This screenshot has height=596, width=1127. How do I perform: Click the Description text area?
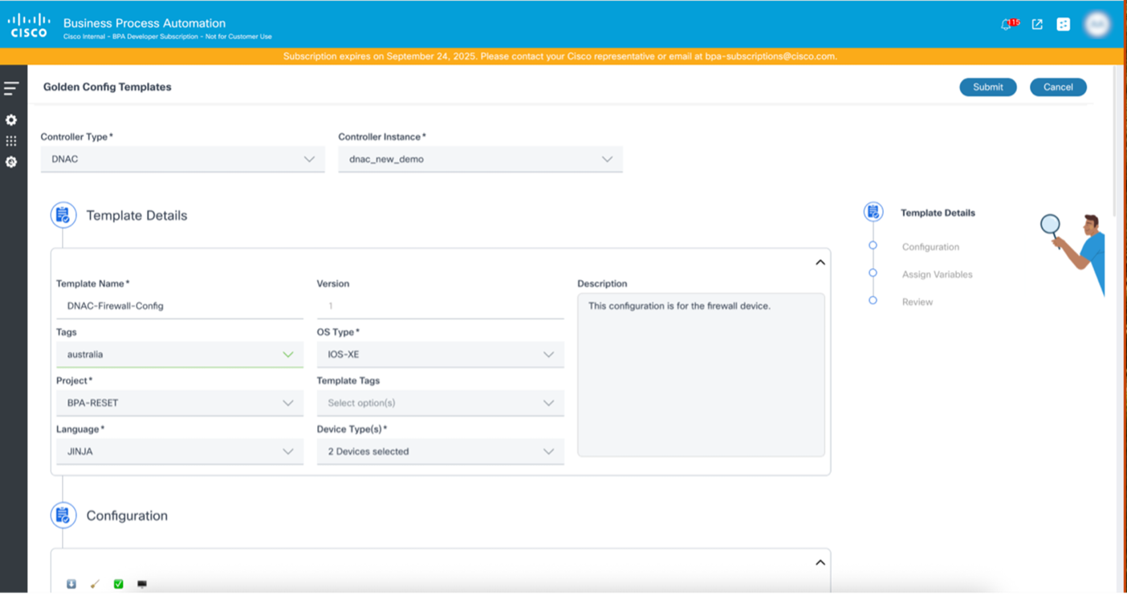[701, 375]
